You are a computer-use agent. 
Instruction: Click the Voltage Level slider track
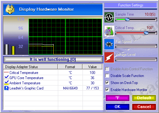(136, 59)
